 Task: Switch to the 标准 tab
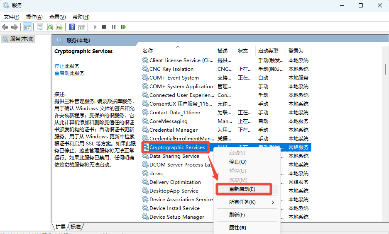(x=76, y=227)
